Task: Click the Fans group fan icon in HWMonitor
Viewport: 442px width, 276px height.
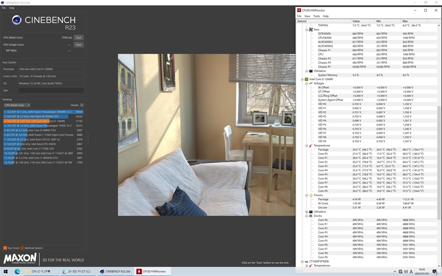Action: 311,29
